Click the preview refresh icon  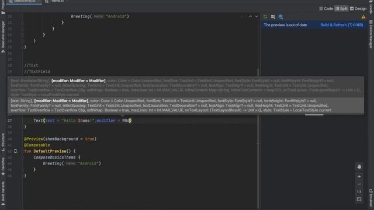[x=265, y=17]
